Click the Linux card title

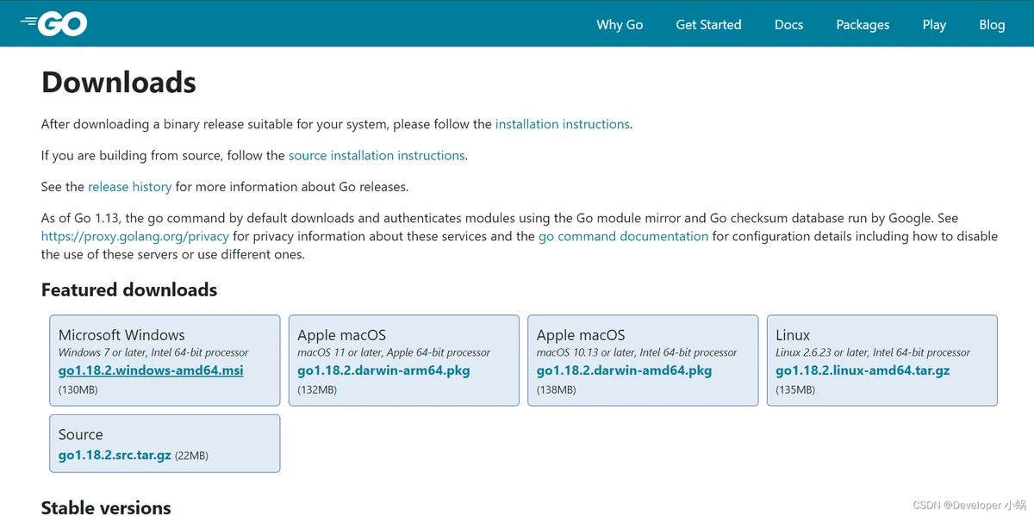pyautogui.click(x=793, y=334)
